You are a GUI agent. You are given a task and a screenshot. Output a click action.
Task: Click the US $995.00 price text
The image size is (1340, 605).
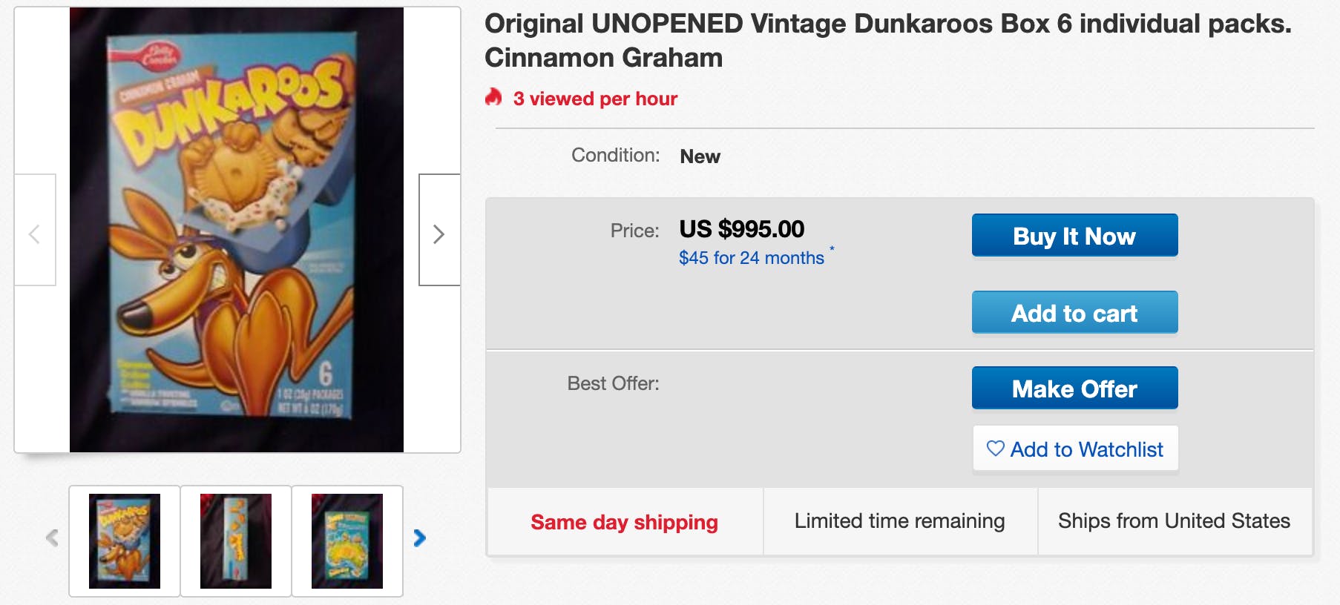(x=741, y=229)
